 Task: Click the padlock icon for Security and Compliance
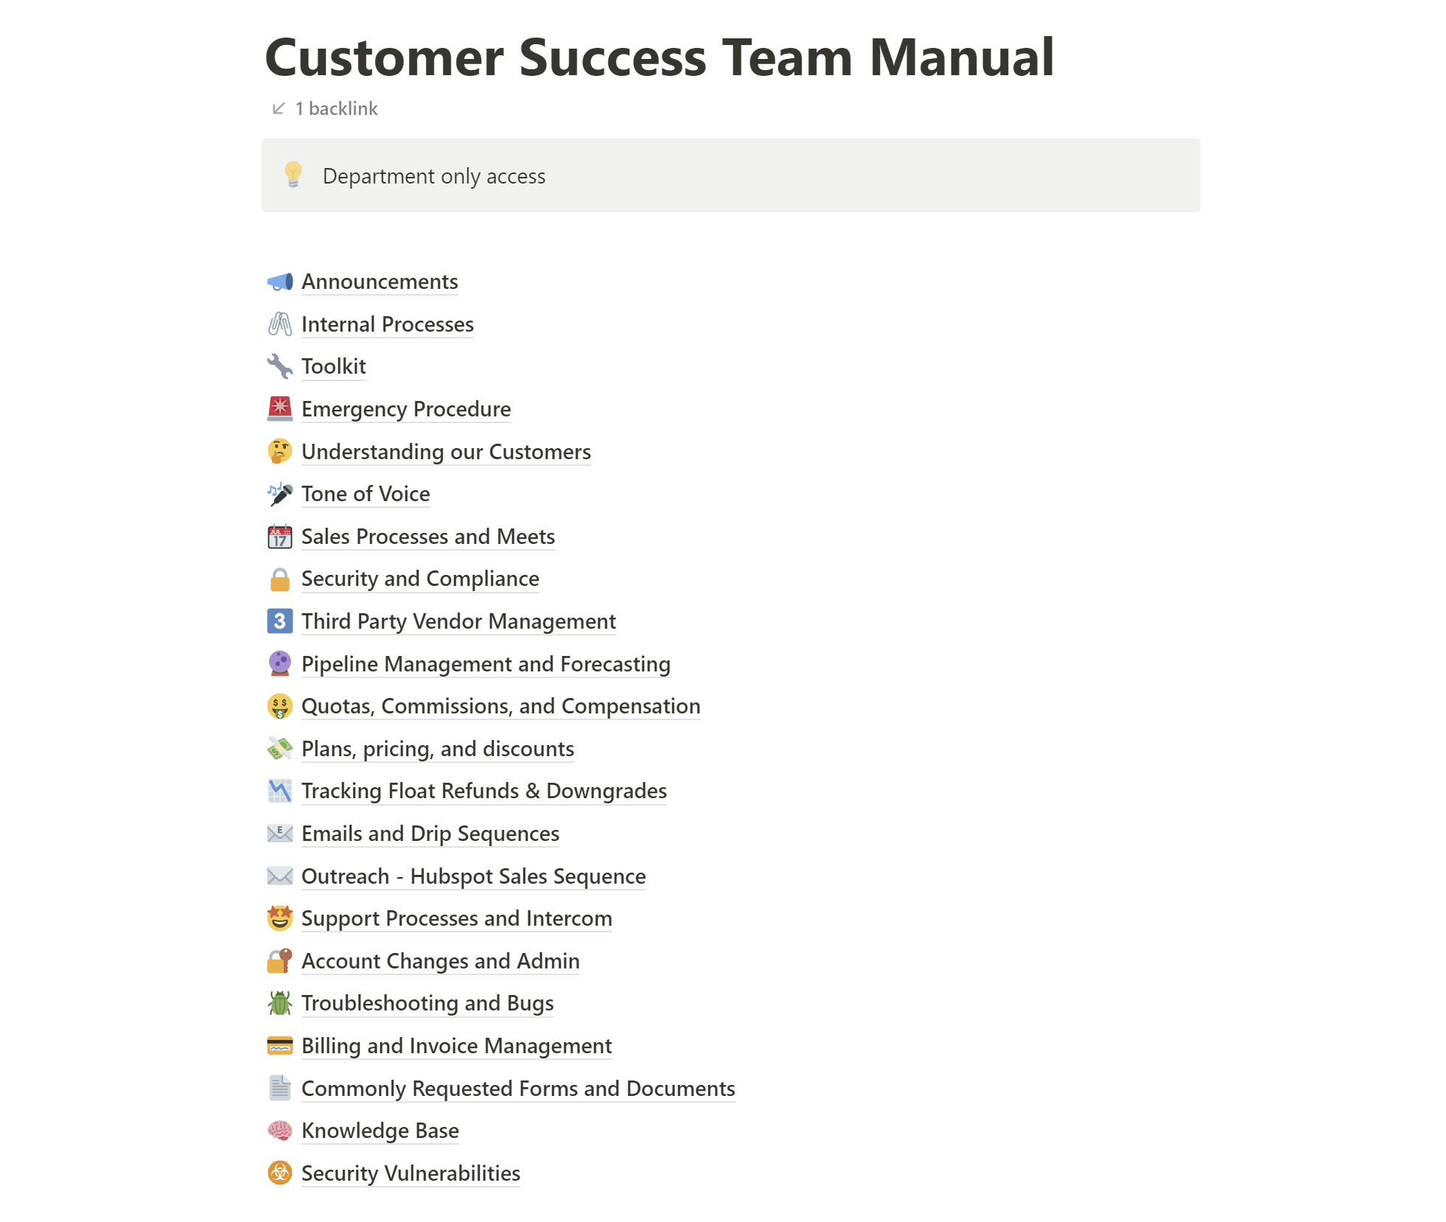click(x=279, y=579)
